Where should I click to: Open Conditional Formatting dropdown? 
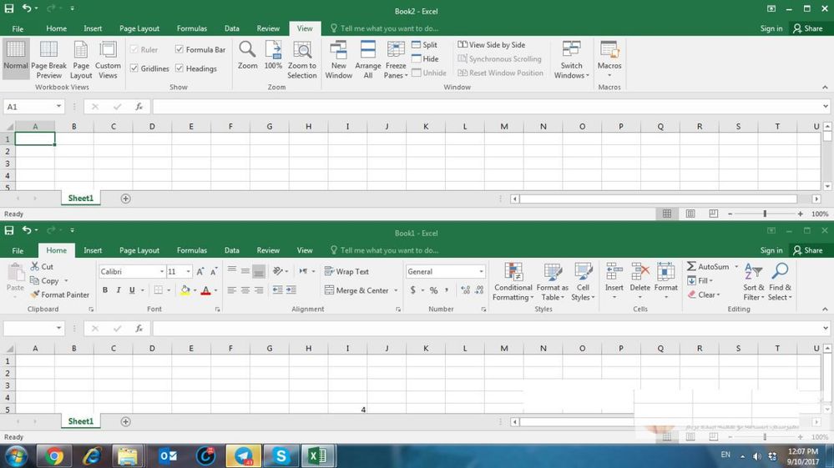[513, 282]
